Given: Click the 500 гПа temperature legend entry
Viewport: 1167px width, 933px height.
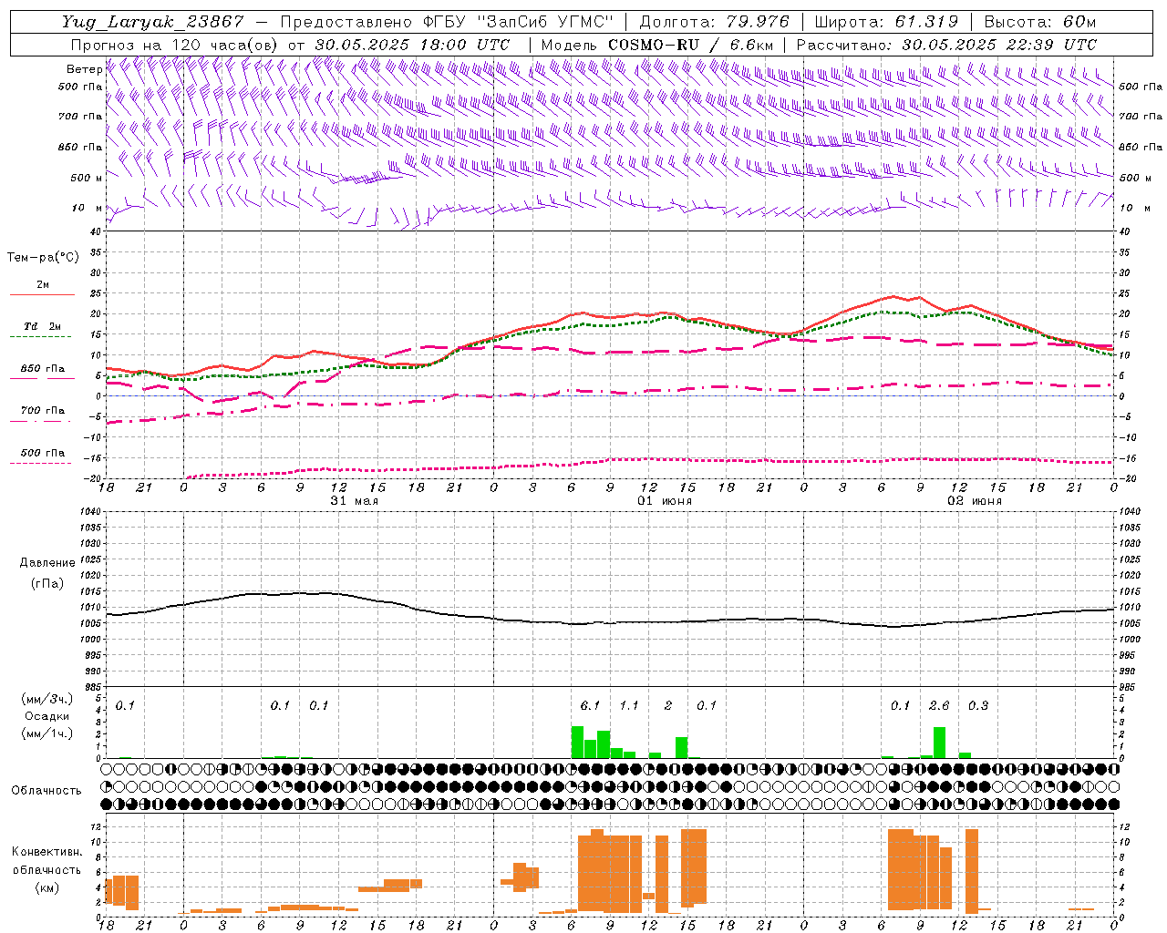Looking at the screenshot, I should pos(43,453).
